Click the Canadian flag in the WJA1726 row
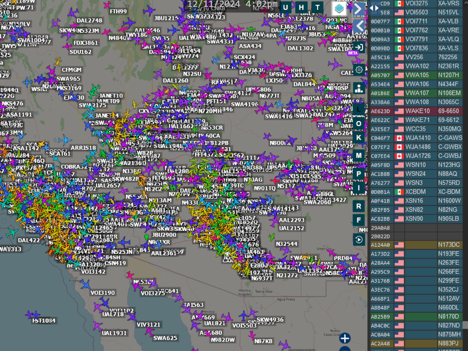468x351 pixels. point(399,156)
